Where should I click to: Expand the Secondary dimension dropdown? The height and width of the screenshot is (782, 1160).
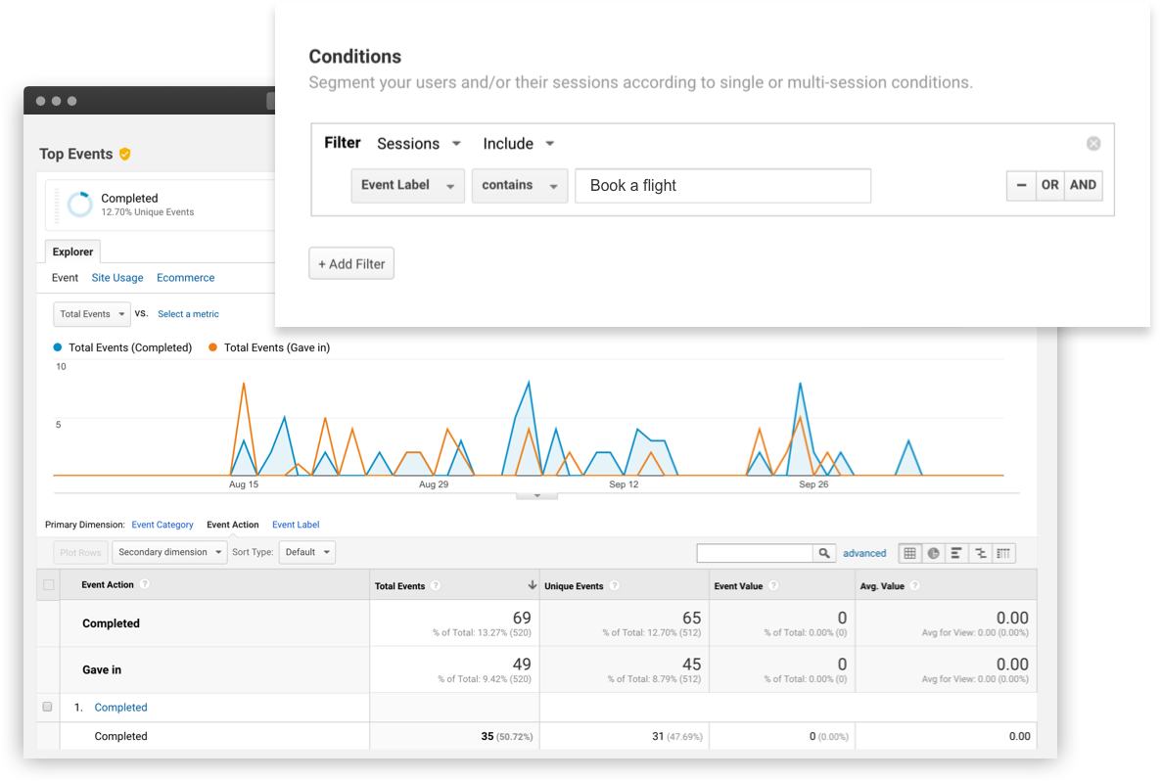point(169,552)
